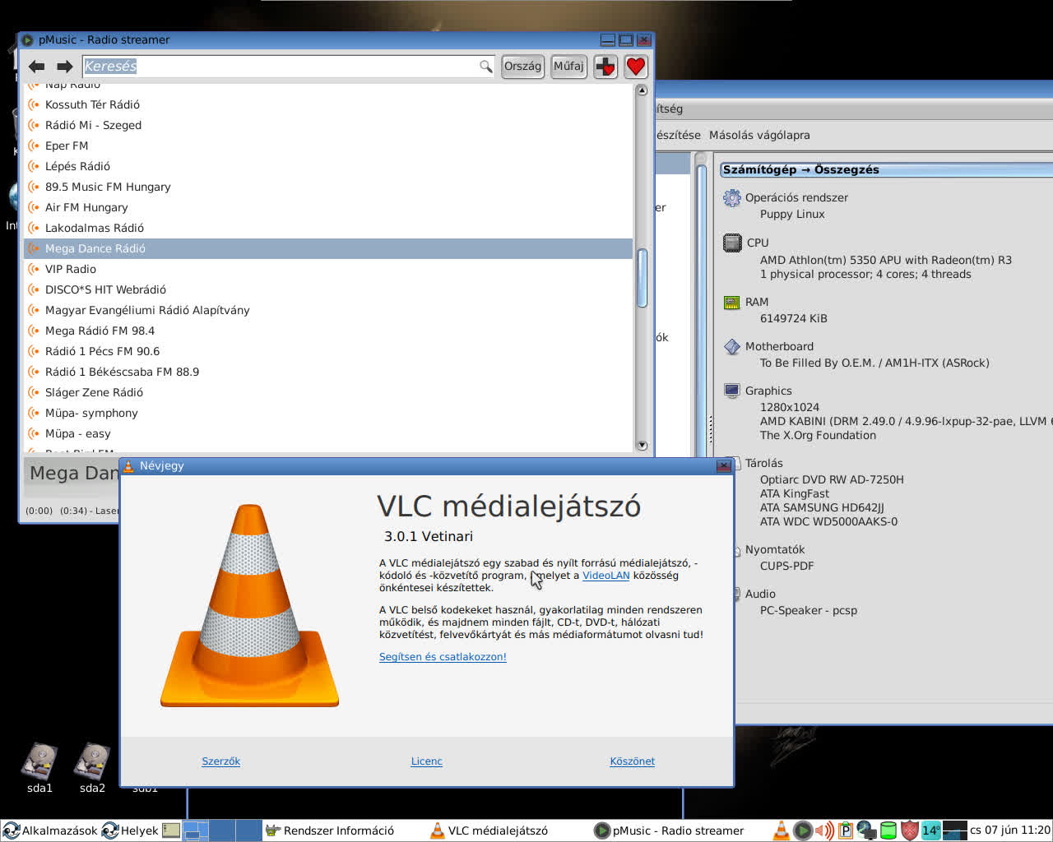Click the Motherboard icon in summary
Image resolution: width=1053 pixels, height=842 pixels.
(732, 347)
